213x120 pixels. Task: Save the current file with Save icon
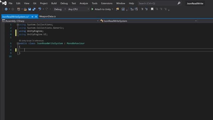[30, 9]
